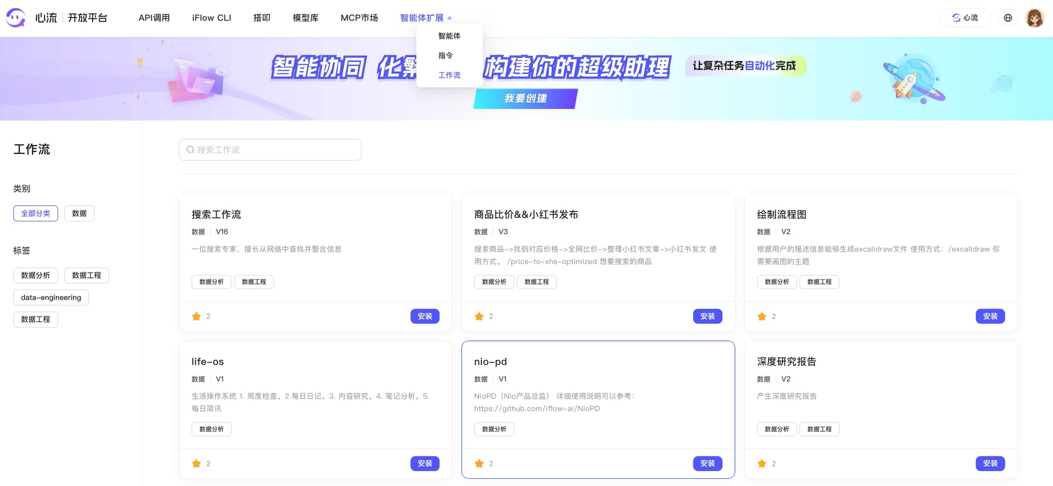This screenshot has height=486, width=1053.
Task: Toggle the data-engineering tag filter
Action: [x=51, y=298]
